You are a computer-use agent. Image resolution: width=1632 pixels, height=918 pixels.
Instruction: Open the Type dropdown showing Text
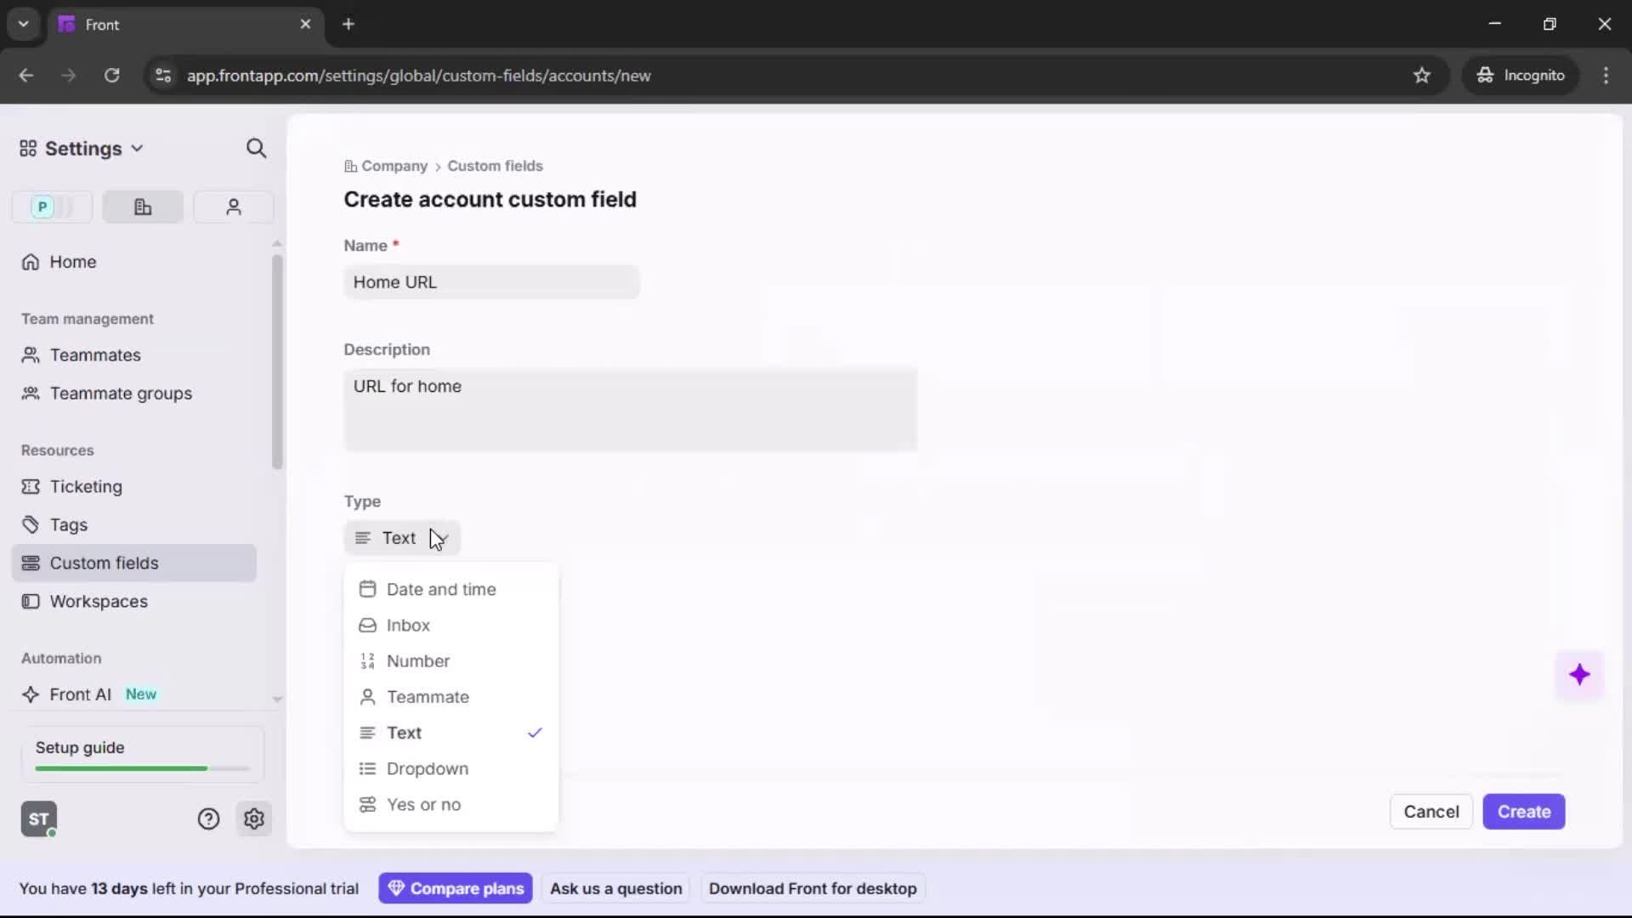tap(401, 537)
